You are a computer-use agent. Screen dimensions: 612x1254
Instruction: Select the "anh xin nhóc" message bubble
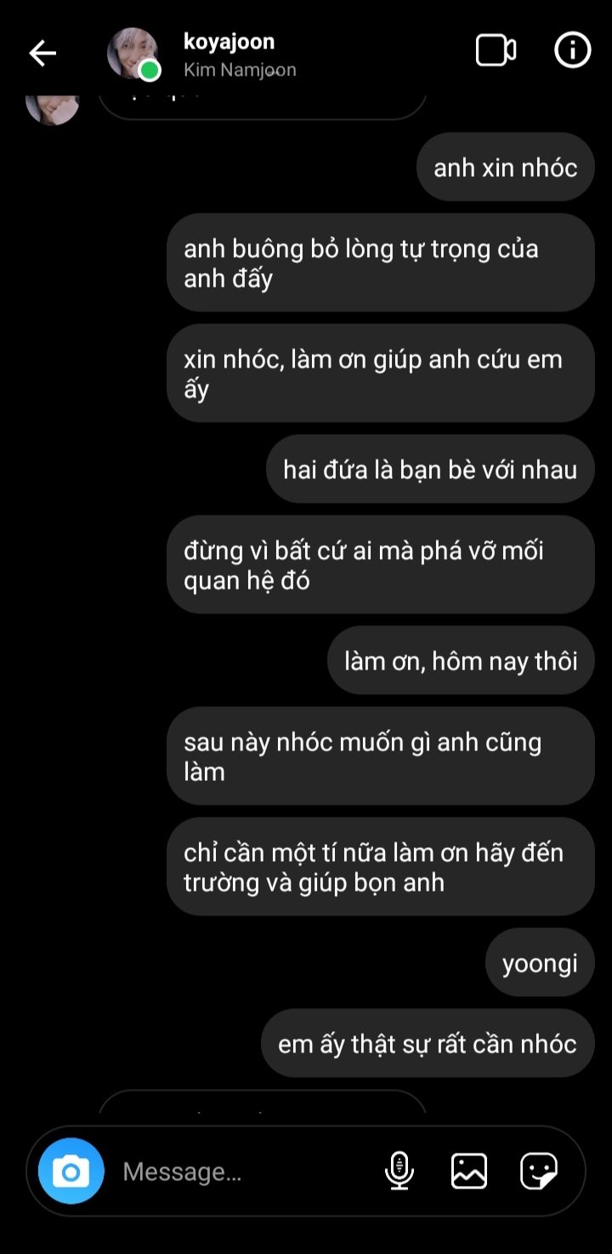[506, 167]
